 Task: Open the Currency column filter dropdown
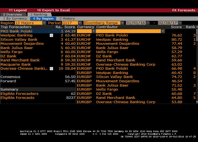click(94, 31)
